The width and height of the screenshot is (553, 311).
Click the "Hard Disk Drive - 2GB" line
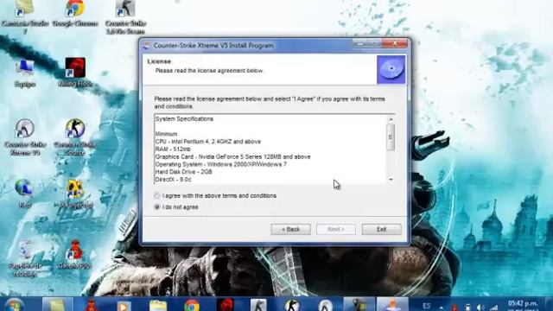click(x=184, y=172)
